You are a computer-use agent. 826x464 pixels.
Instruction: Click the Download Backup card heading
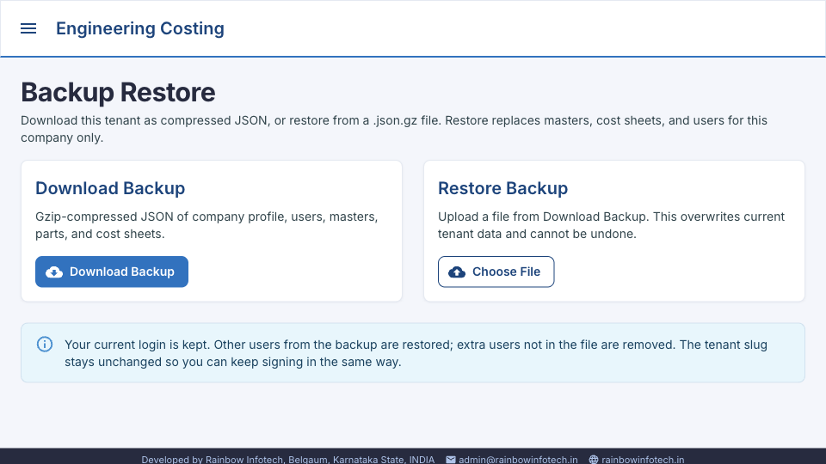point(110,188)
